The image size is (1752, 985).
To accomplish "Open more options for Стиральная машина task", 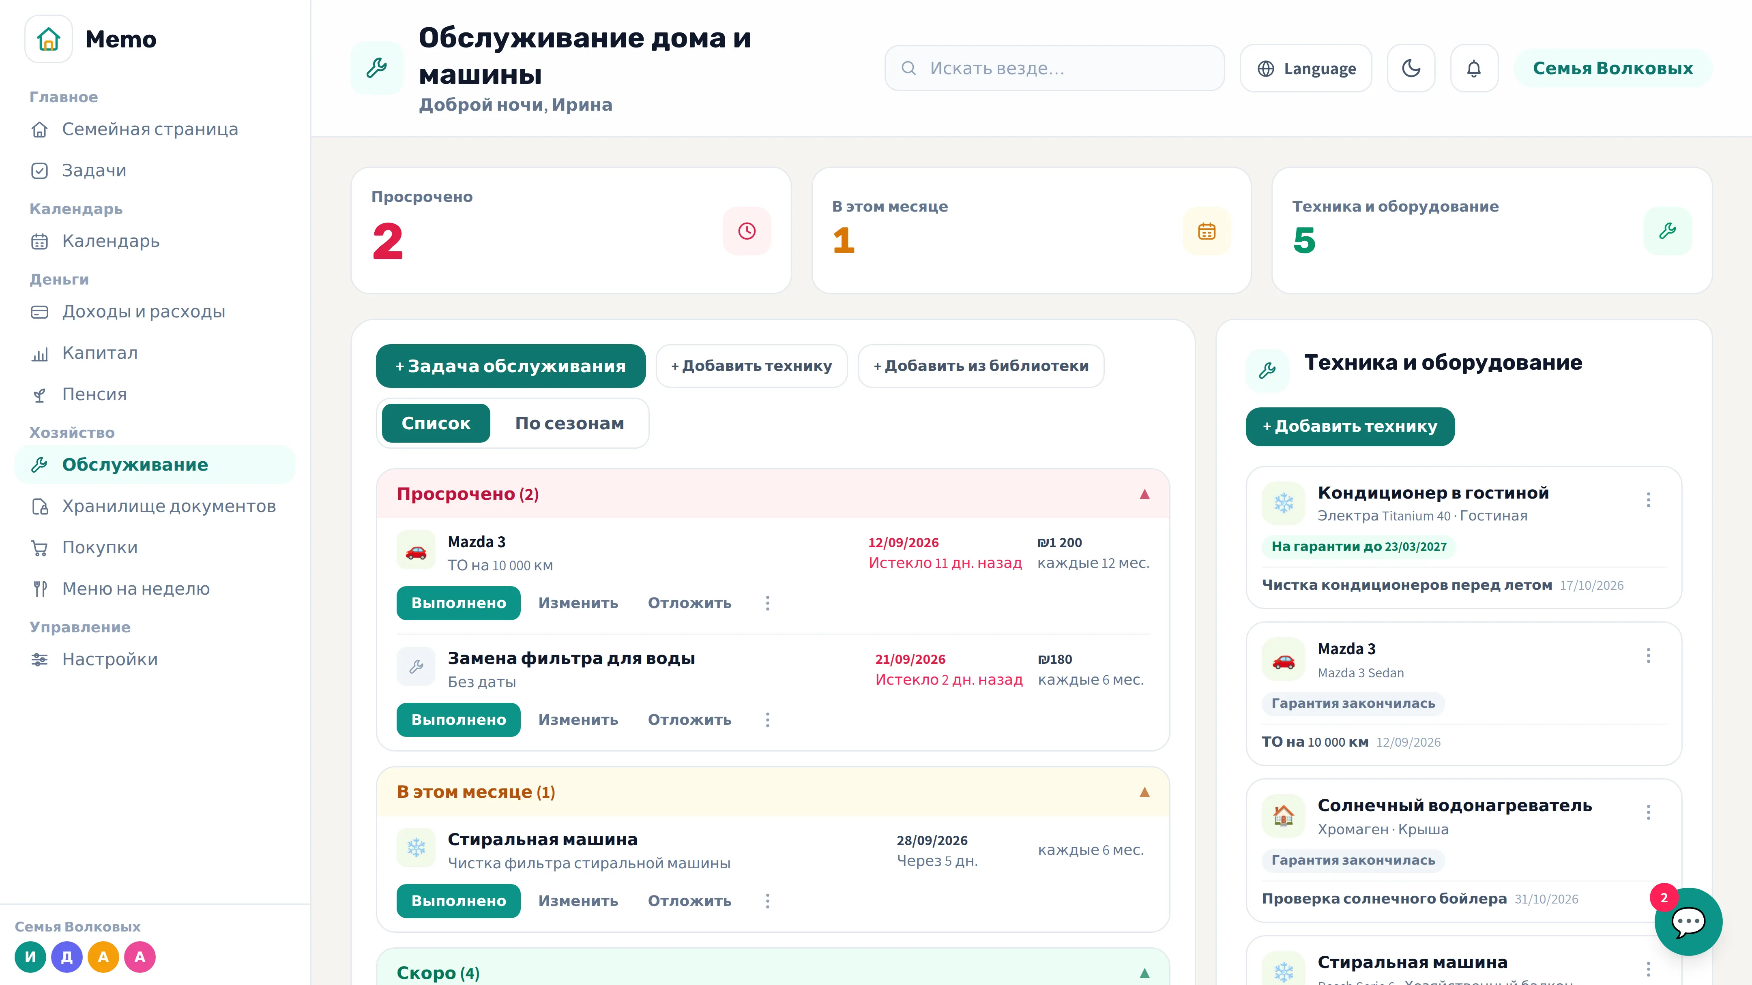I will click(768, 901).
